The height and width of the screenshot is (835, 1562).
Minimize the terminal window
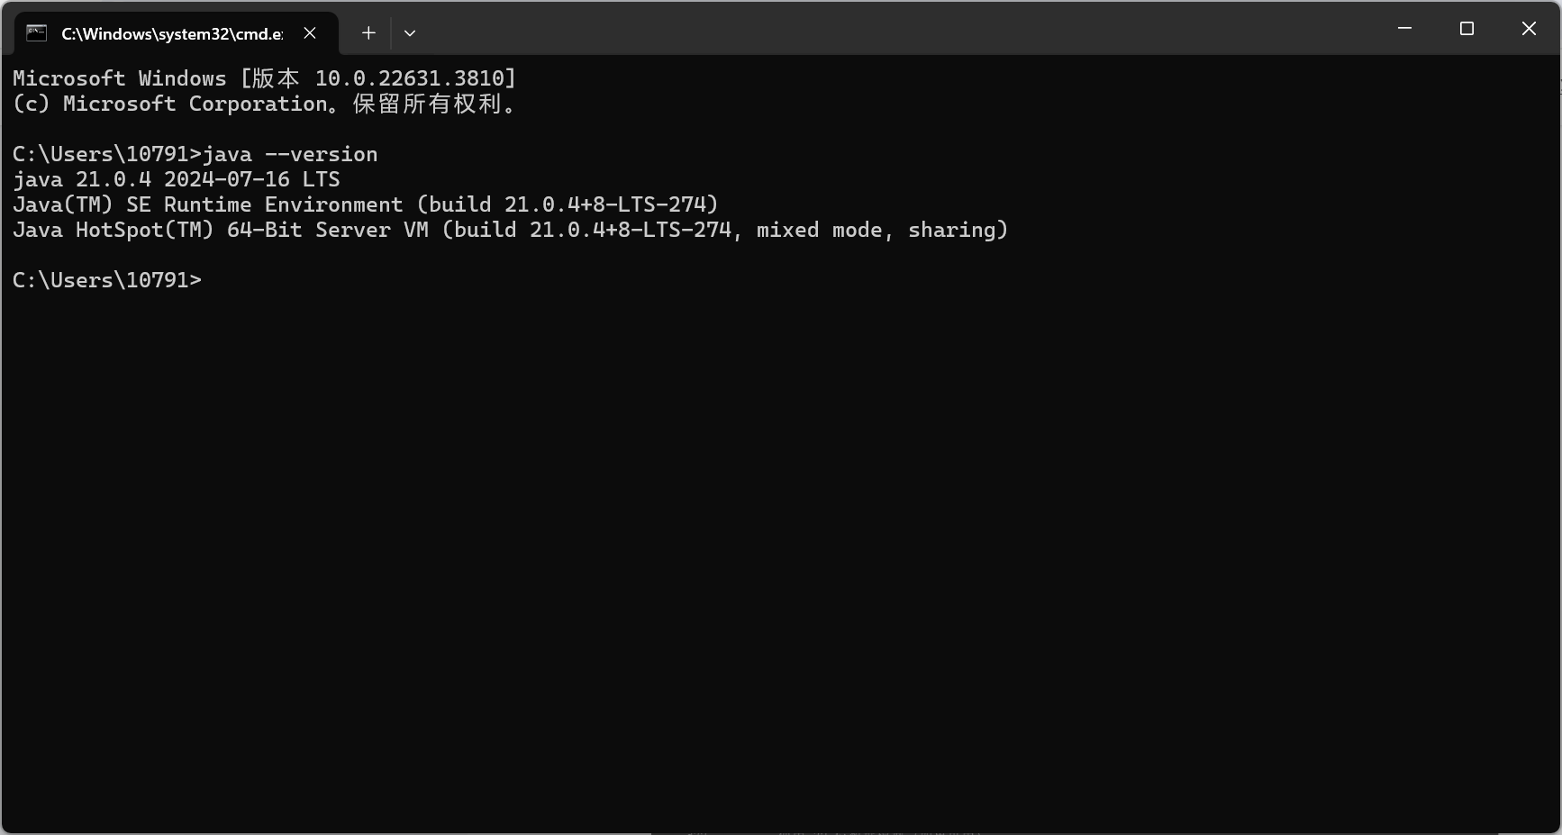click(1404, 29)
